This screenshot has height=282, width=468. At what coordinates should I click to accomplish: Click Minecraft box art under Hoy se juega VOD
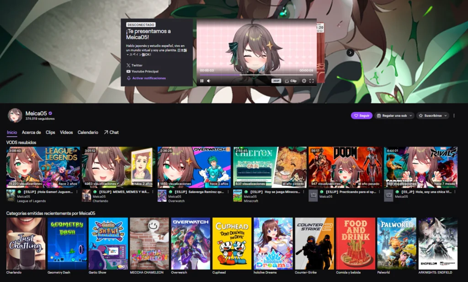[x=238, y=196]
